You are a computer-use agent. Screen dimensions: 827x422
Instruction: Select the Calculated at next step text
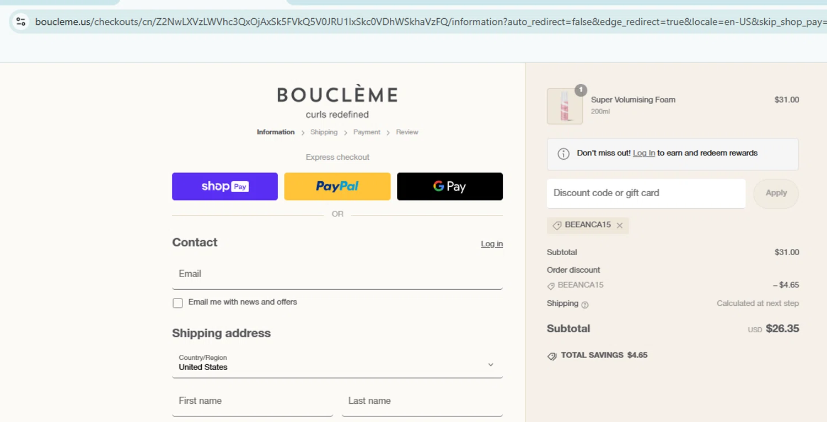pyautogui.click(x=758, y=304)
